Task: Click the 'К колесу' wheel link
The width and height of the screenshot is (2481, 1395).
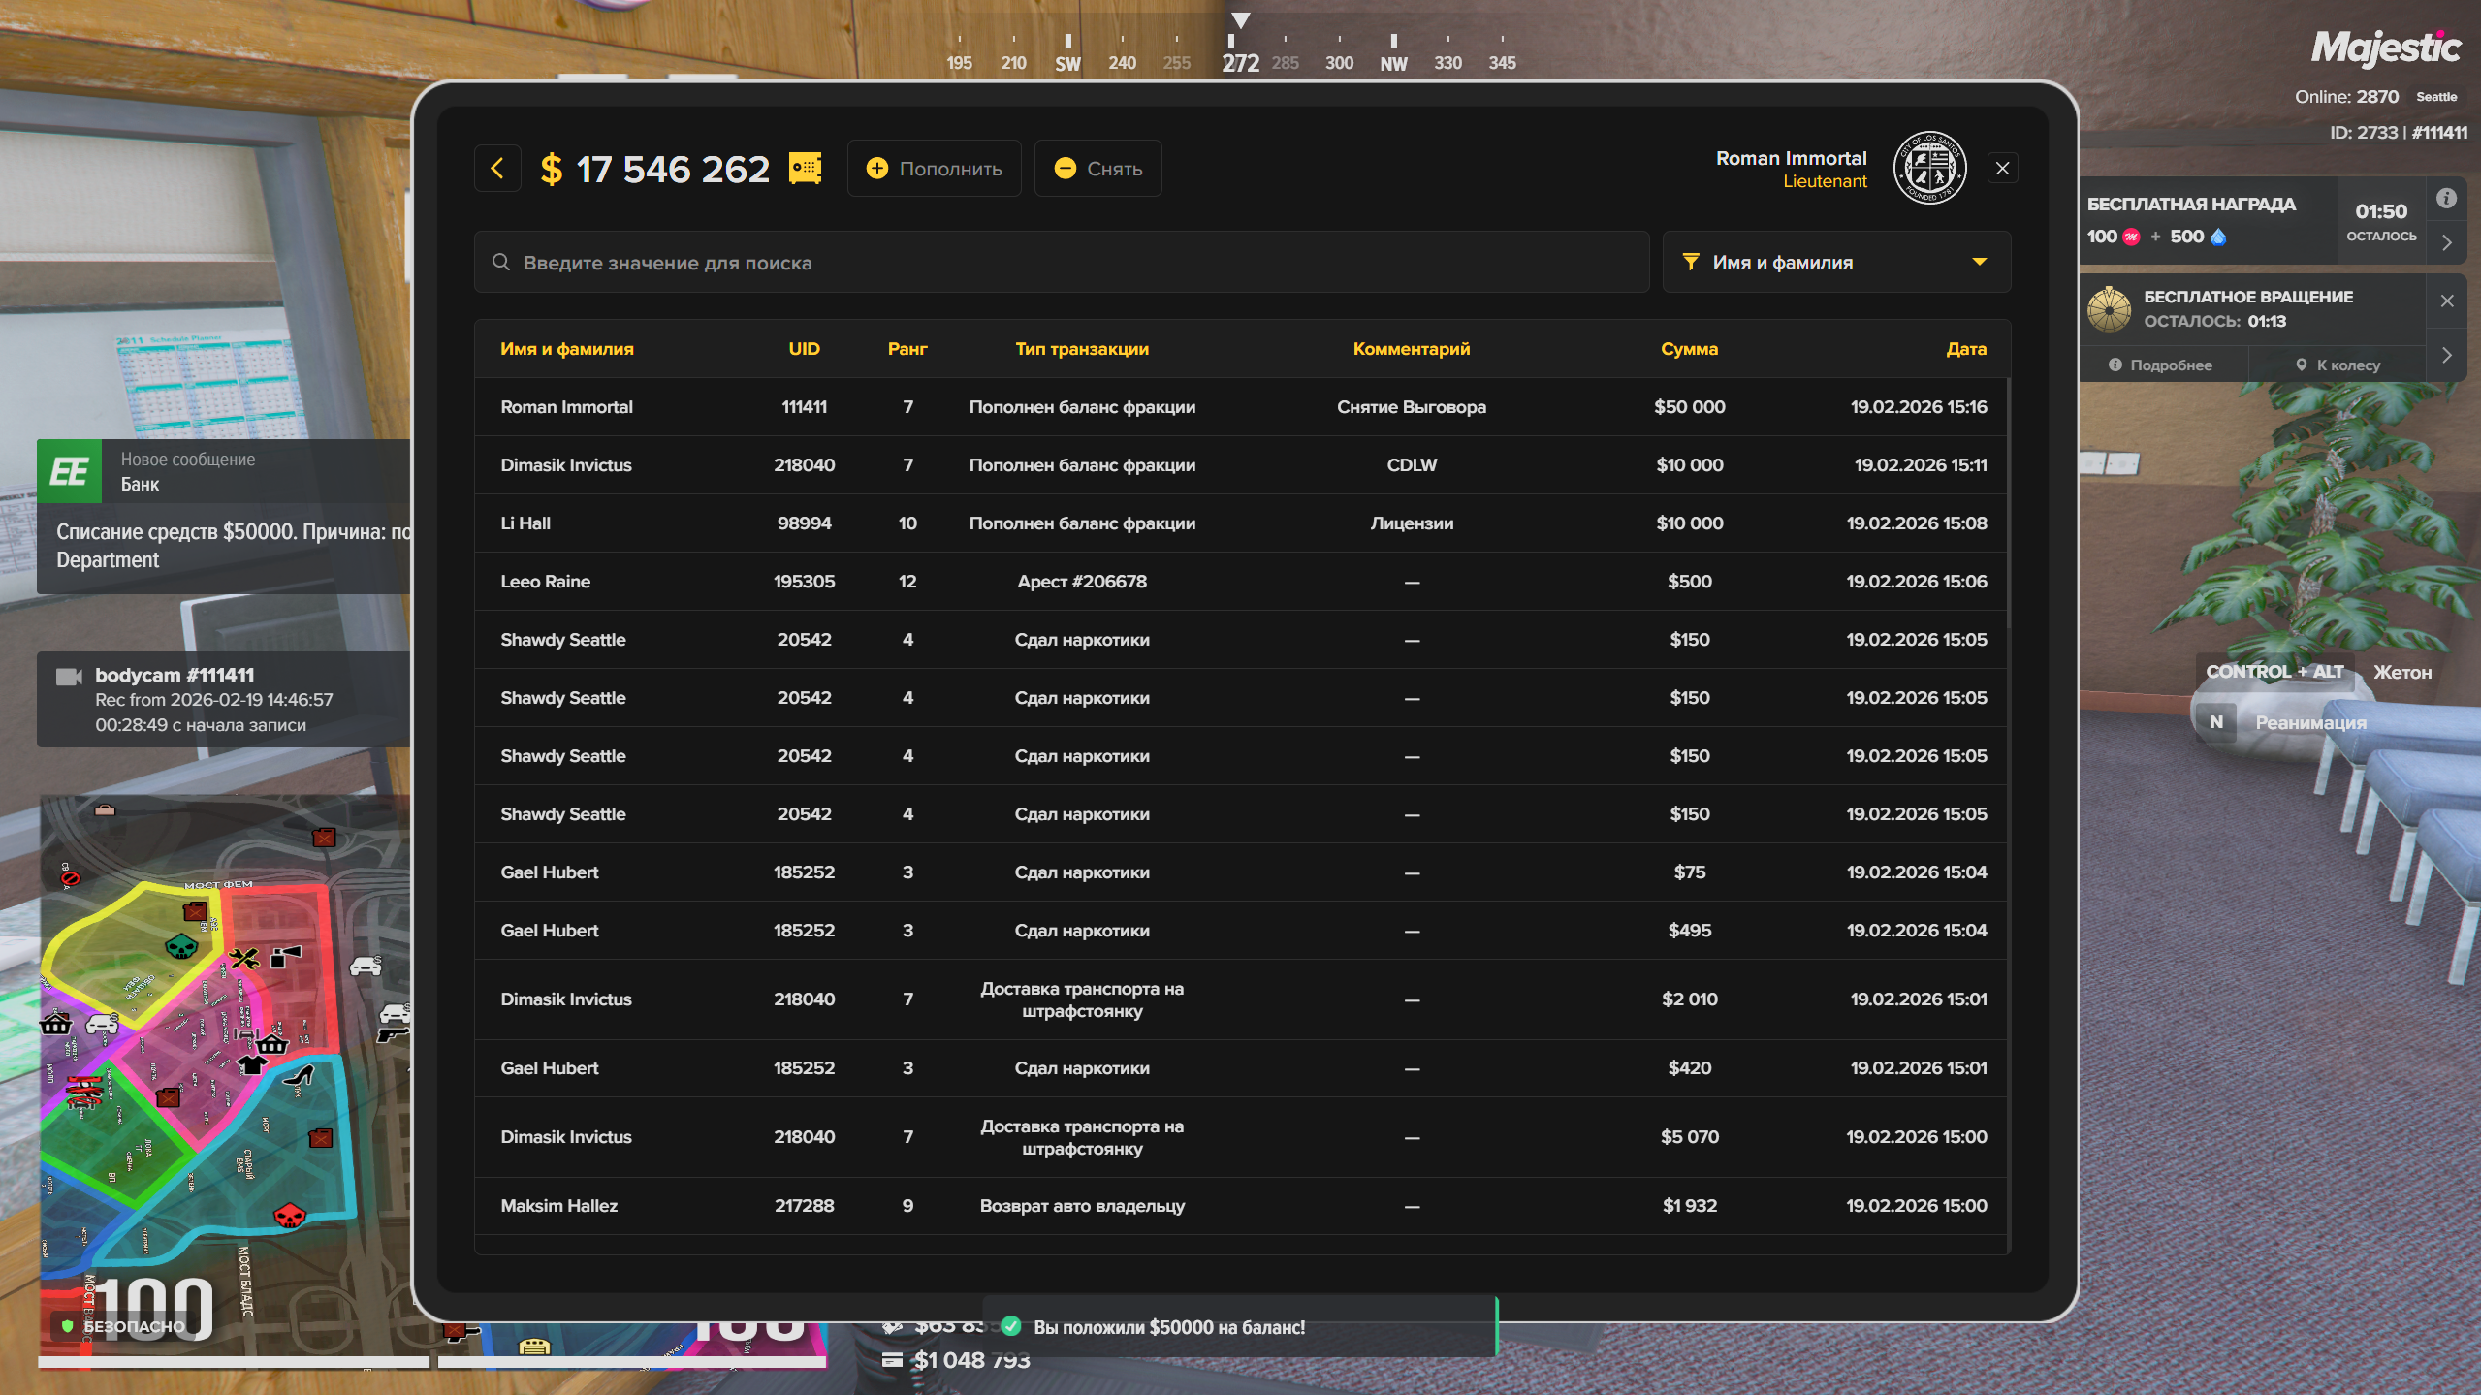Action: (x=2338, y=365)
